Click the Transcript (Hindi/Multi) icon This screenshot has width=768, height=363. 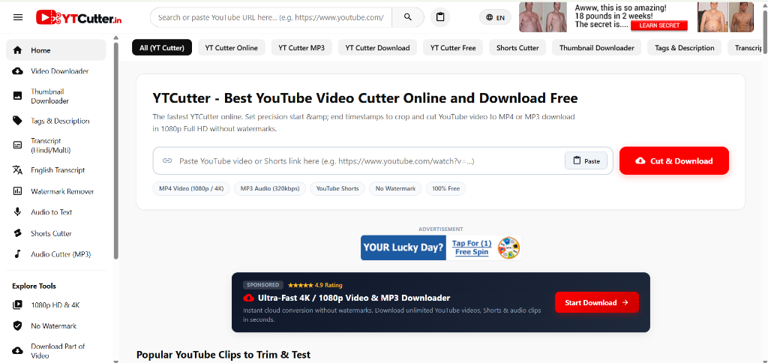click(x=18, y=145)
